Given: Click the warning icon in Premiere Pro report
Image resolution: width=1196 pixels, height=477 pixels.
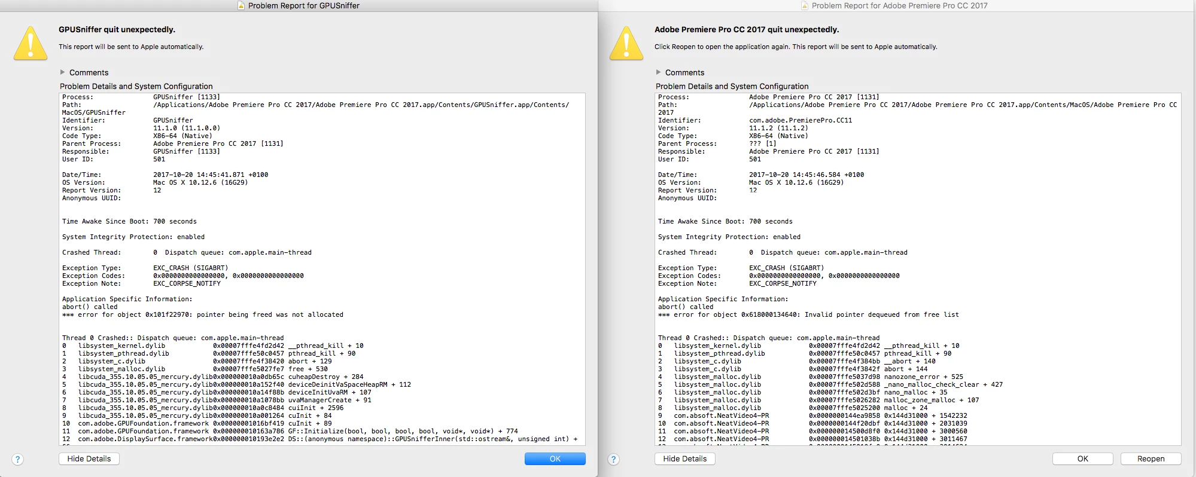Looking at the screenshot, I should click(626, 43).
